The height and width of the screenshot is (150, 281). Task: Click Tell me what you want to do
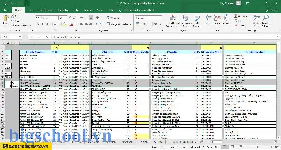(x=139, y=10)
